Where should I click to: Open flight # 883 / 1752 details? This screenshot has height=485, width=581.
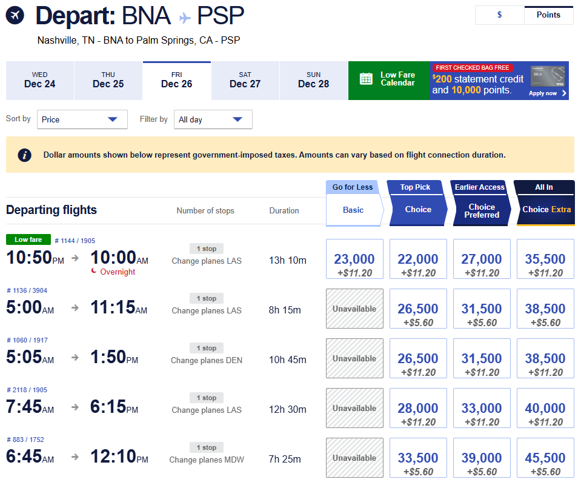click(25, 440)
